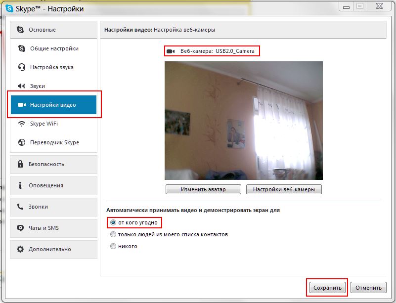Go to Настройка звука settings
The width and height of the screenshot is (396, 303).
pos(53,67)
